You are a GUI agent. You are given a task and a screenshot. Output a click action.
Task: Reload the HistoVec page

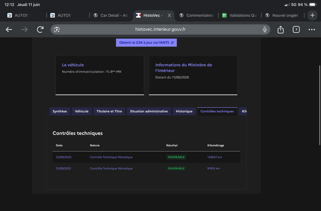click(40, 29)
